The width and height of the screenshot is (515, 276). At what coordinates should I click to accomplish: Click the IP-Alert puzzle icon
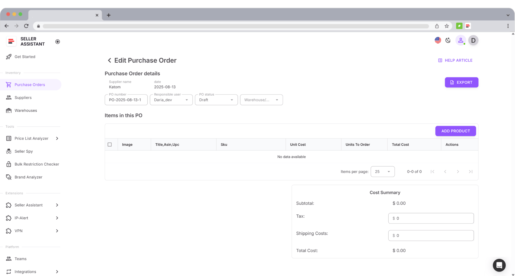pyautogui.click(x=9, y=218)
